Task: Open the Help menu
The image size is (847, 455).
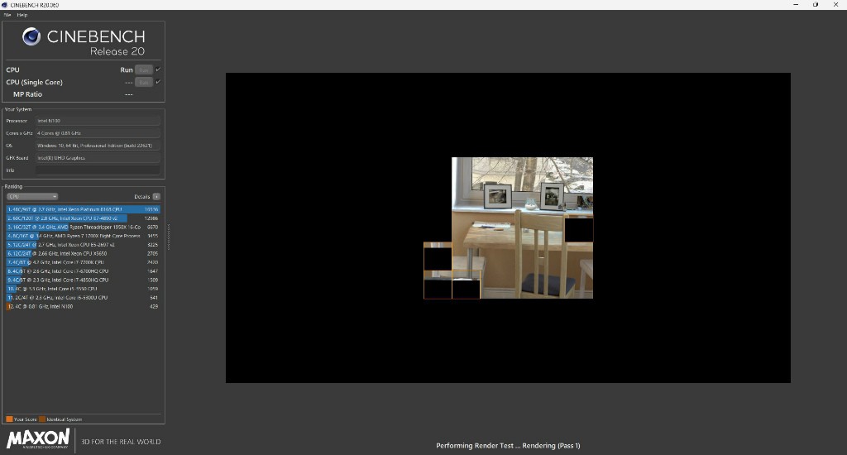Action: tap(22, 15)
